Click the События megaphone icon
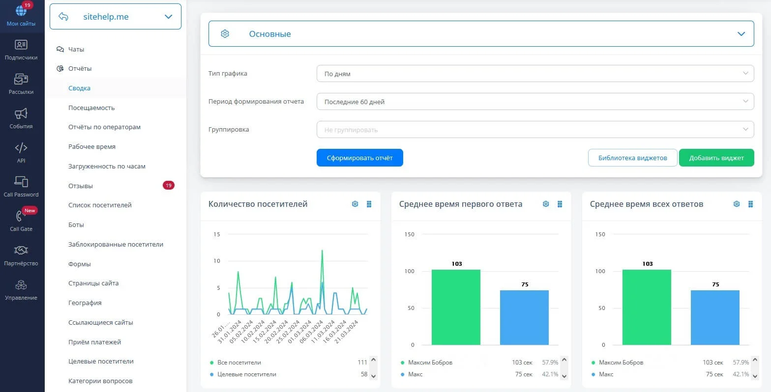This screenshot has width=771, height=392. 21,113
